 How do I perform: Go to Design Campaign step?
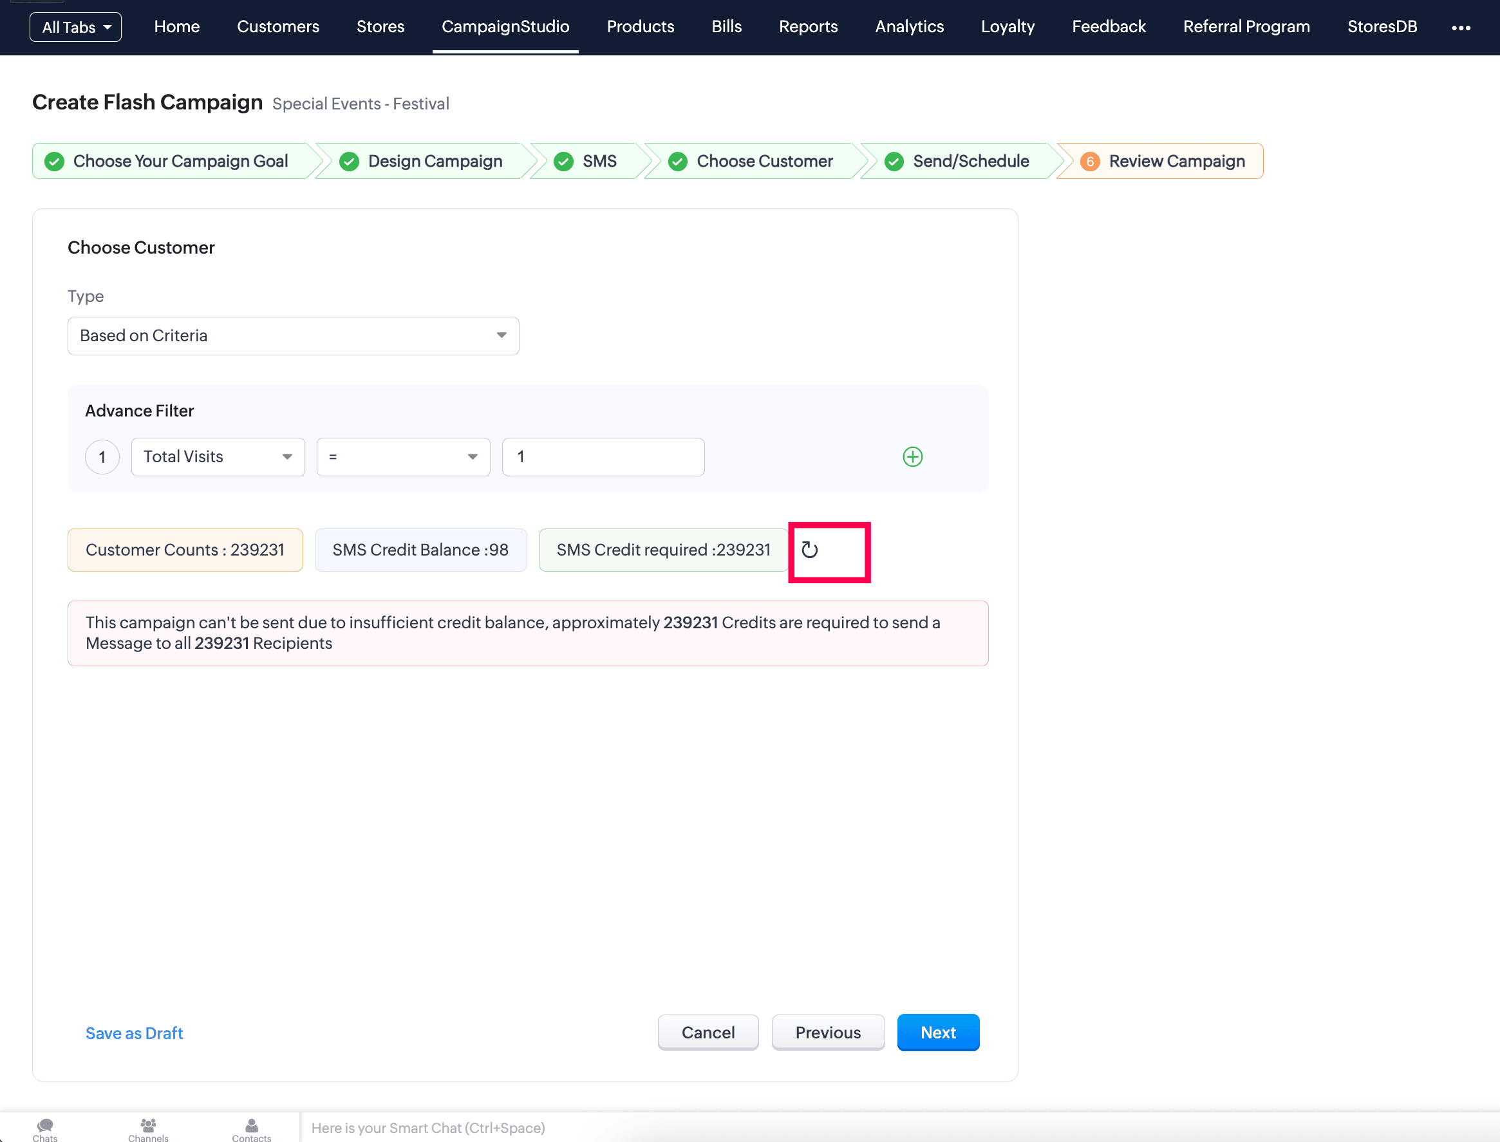coord(426,161)
